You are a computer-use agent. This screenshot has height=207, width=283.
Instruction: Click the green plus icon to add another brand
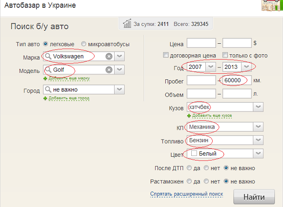[x=46, y=78]
